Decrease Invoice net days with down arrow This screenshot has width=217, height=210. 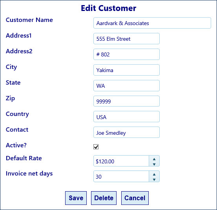point(154,179)
